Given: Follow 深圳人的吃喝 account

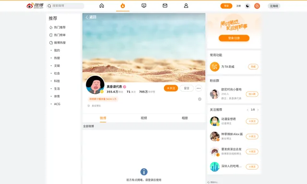Looking at the screenshot, I should tap(252, 167).
